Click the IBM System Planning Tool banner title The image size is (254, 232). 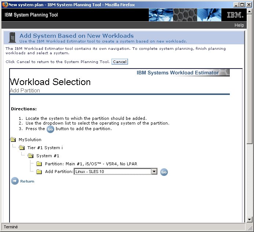click(31, 15)
